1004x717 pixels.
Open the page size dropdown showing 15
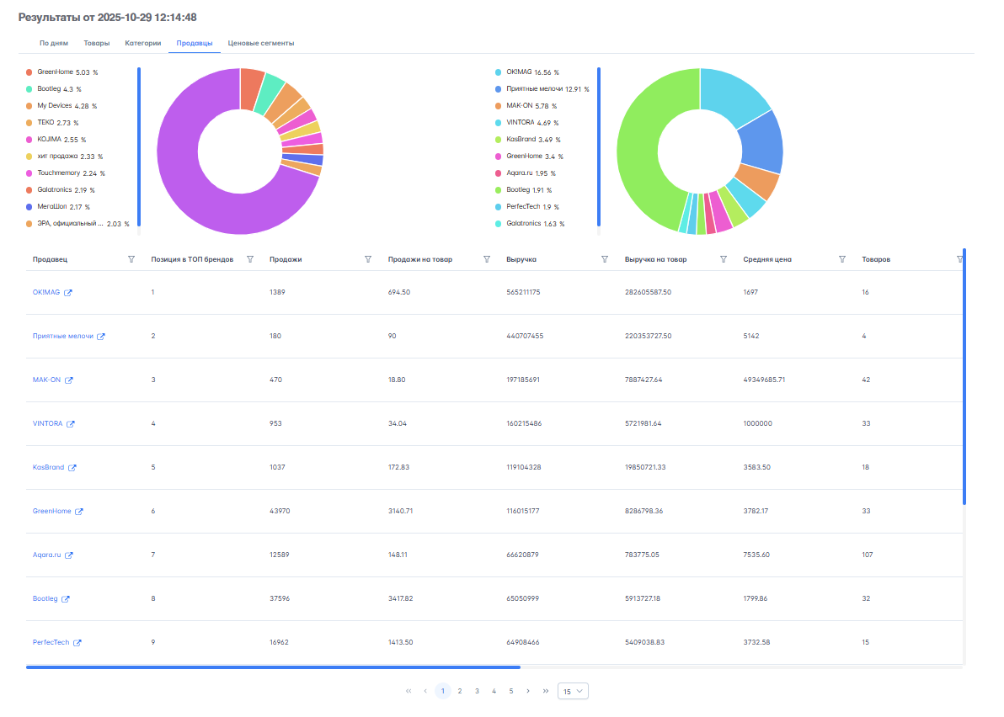point(573,691)
